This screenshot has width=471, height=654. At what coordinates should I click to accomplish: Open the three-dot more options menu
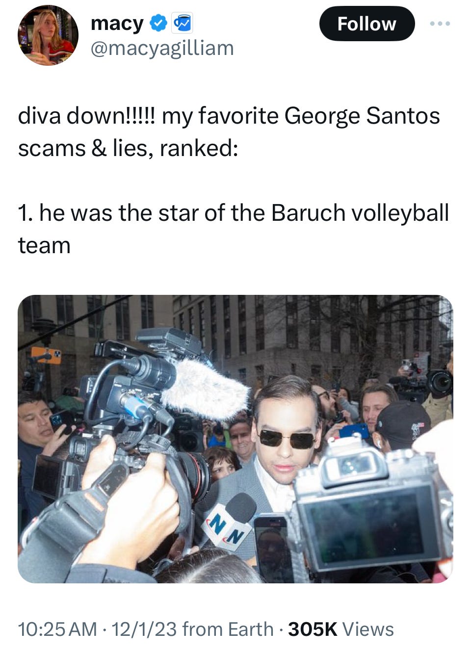(x=440, y=23)
